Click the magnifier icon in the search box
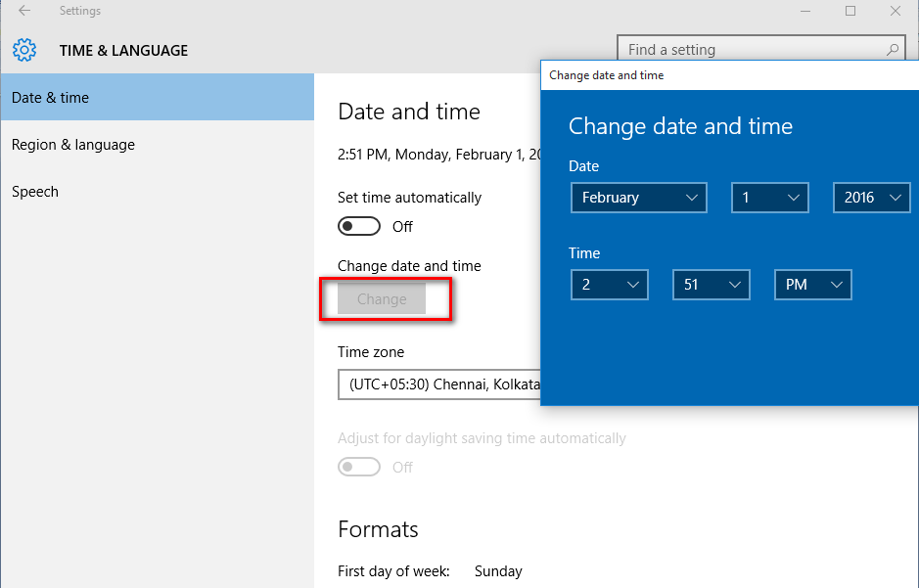The height and width of the screenshot is (588, 919). click(891, 48)
